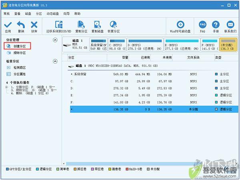The height and width of the screenshot is (180, 240).
Task: Select F: (NTFS) block in disk map
Action: pyautogui.click(x=210, y=44)
